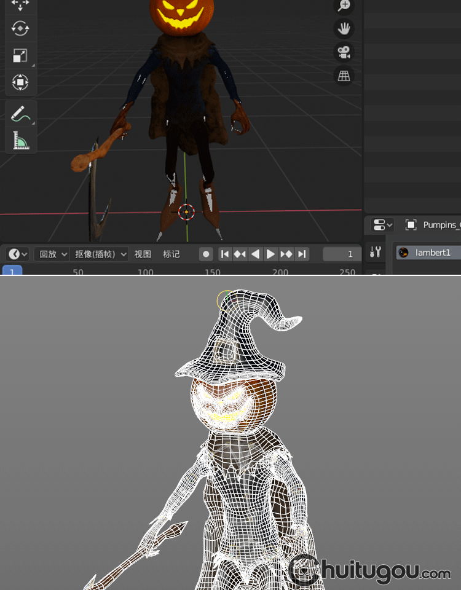
Task: Open the 视图 menu in the timeline
Action: (x=143, y=254)
